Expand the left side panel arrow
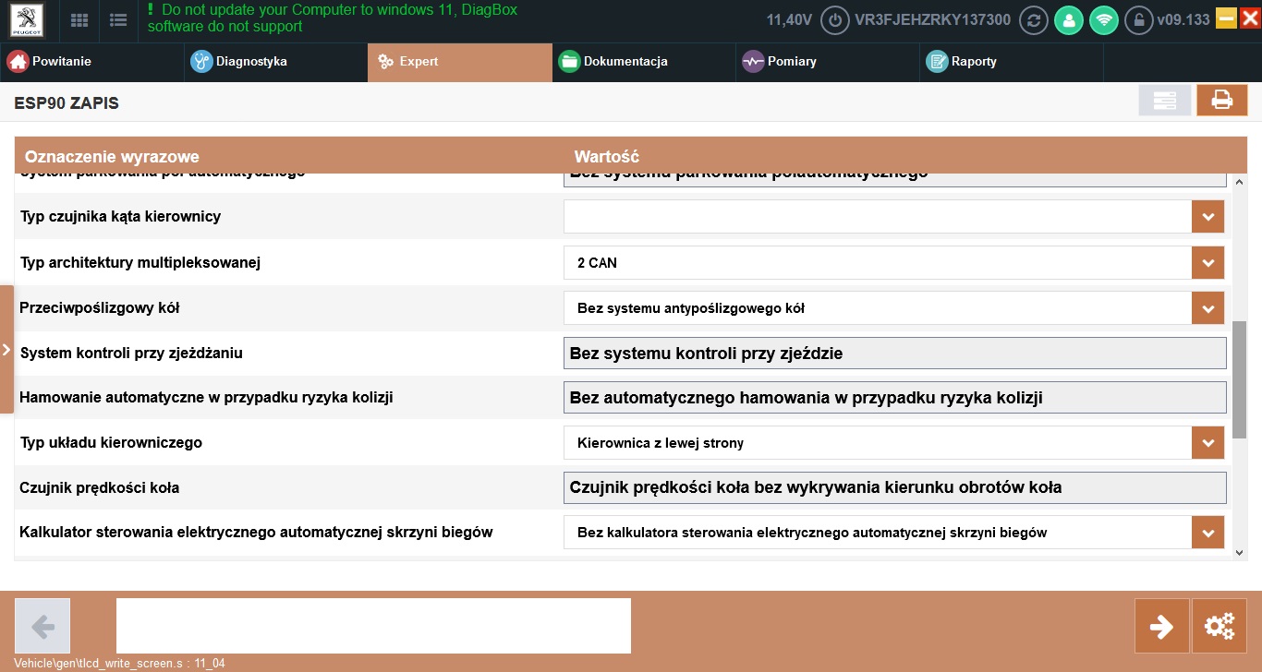 tap(6, 350)
